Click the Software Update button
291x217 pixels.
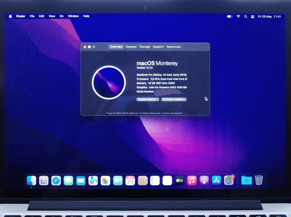pos(174,99)
